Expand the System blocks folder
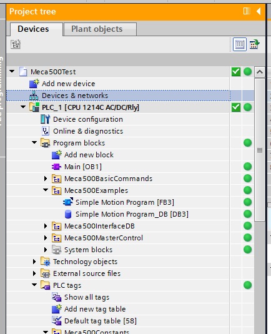 click(46, 250)
